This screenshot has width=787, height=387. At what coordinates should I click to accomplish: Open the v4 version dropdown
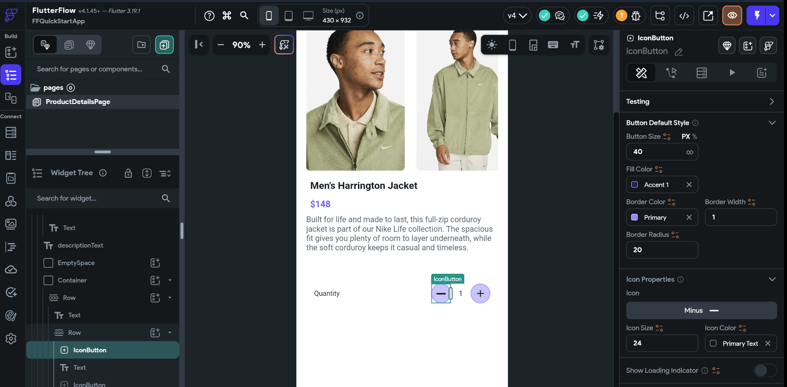tap(517, 16)
